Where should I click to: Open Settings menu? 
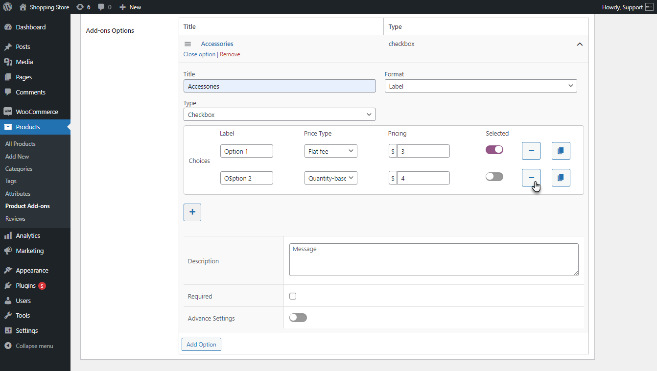[35, 330]
